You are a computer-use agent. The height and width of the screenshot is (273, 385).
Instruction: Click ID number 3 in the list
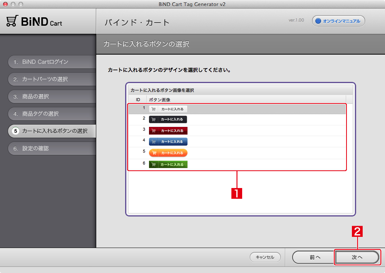click(x=144, y=129)
